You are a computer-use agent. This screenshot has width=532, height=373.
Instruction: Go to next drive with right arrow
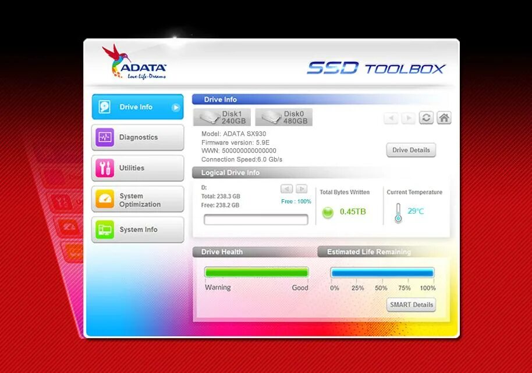tap(409, 119)
